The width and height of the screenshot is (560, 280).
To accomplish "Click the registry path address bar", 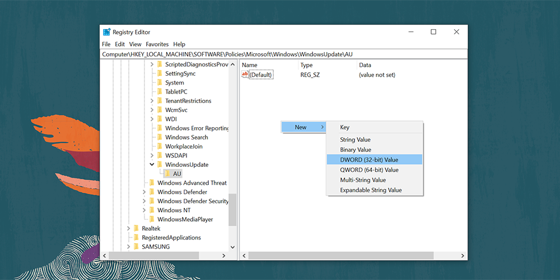I will point(283,54).
